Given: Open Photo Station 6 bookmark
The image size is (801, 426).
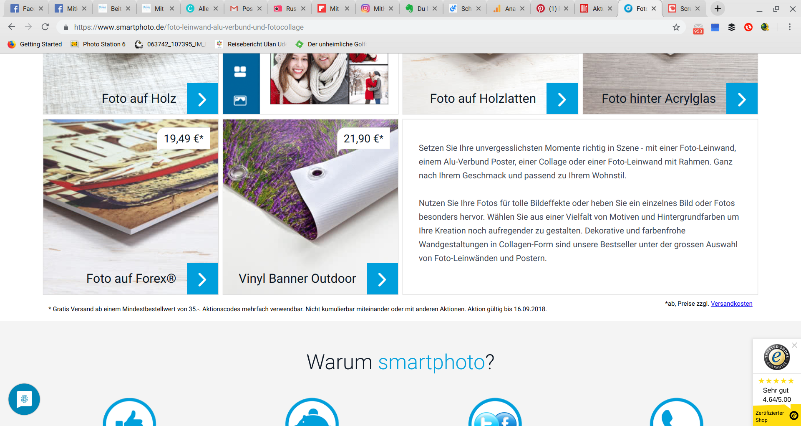Looking at the screenshot, I should coord(98,44).
